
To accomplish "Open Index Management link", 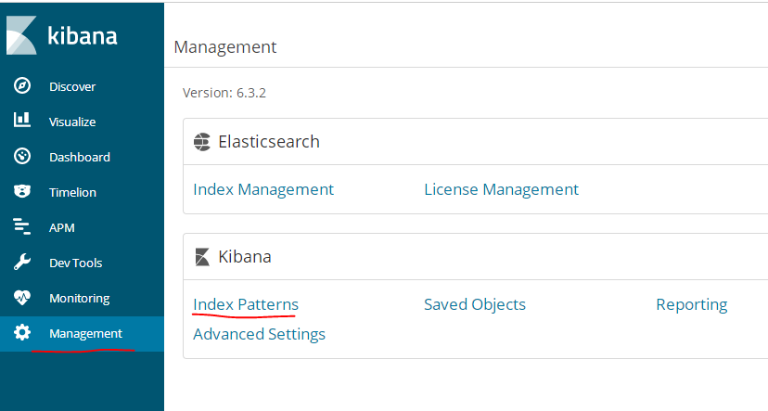I will click(x=263, y=189).
